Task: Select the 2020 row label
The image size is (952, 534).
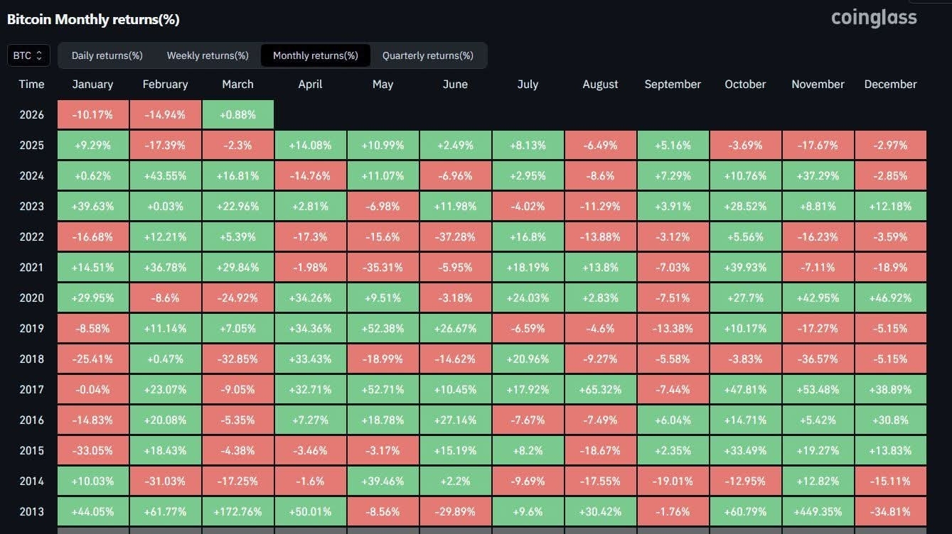Action: click(x=31, y=298)
